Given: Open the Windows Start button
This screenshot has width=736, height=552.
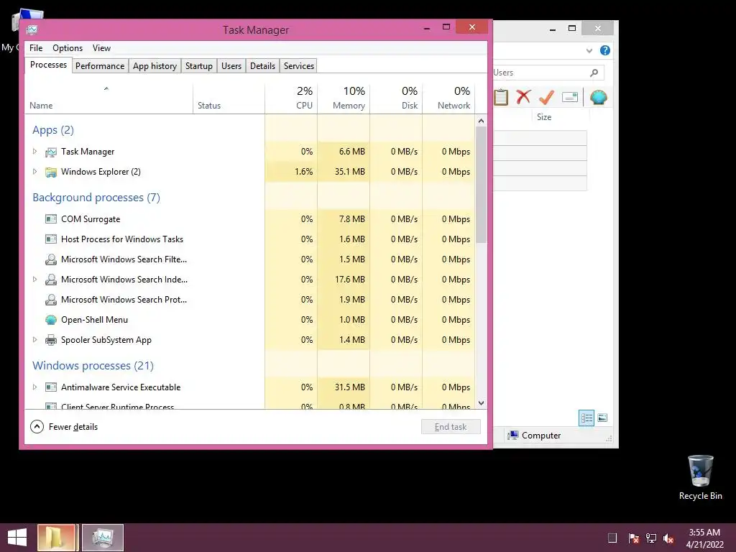Looking at the screenshot, I should (x=17, y=538).
